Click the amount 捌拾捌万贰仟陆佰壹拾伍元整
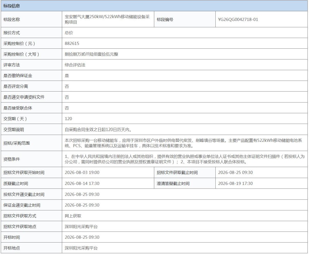 [x=91, y=54]
